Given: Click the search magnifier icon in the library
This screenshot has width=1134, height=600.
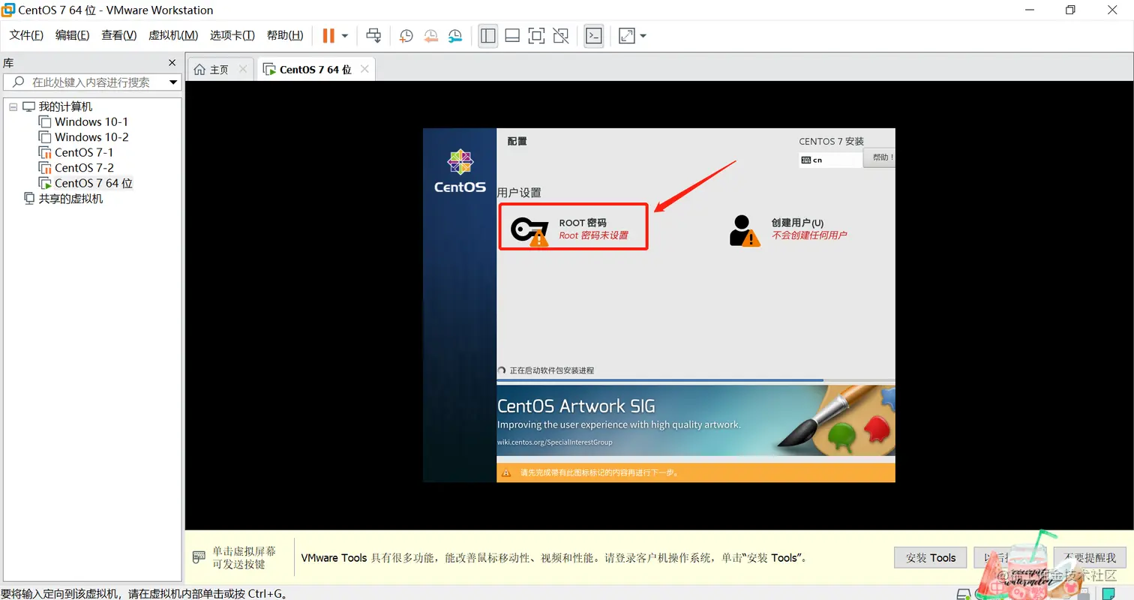Looking at the screenshot, I should (18, 82).
